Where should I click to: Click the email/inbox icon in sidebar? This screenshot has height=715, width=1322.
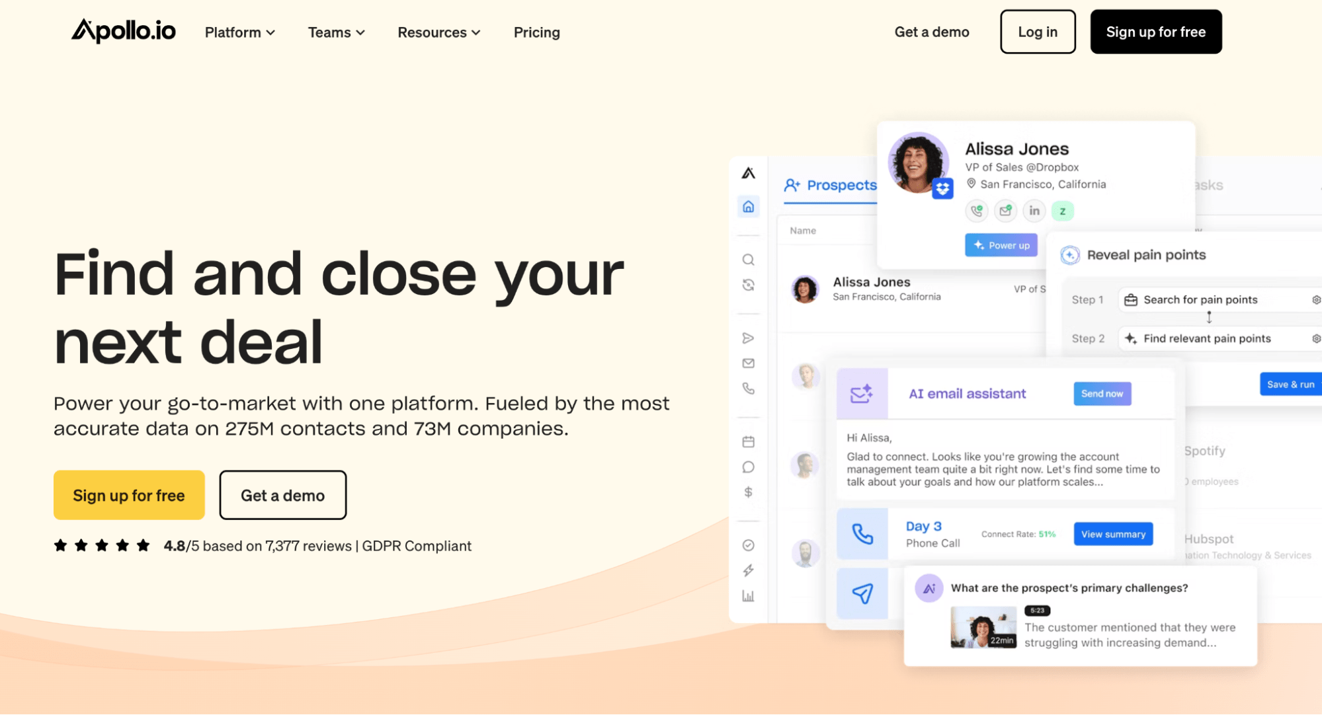click(749, 362)
